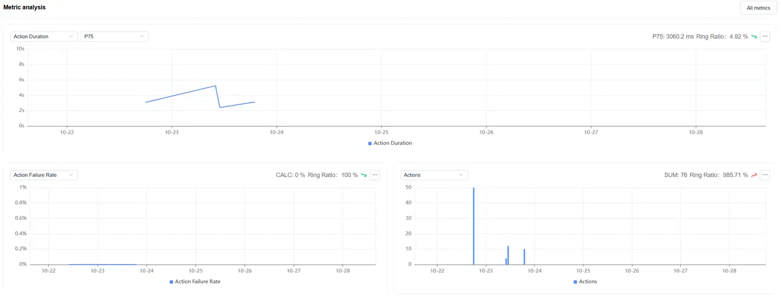Toggle Action Failure Rate series via legend label
The image size is (781, 301).
[197, 282]
